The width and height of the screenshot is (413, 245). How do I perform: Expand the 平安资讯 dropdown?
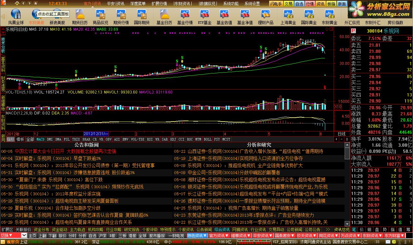(263, 236)
